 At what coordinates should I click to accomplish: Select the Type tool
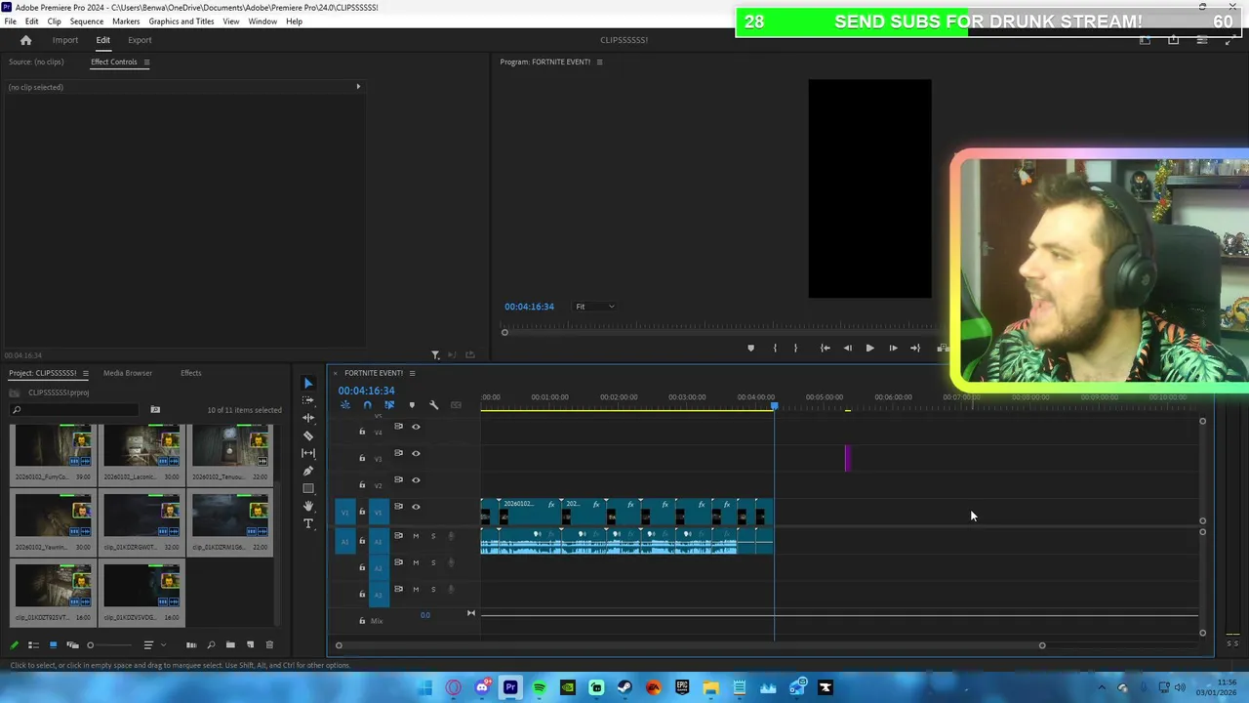tap(308, 523)
